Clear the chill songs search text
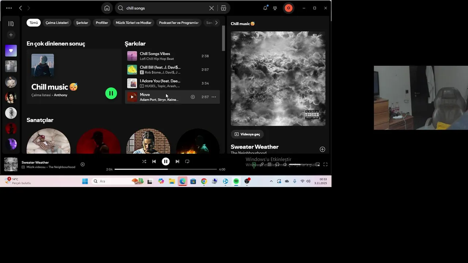Viewport: 468px width, 263px height. click(211, 8)
